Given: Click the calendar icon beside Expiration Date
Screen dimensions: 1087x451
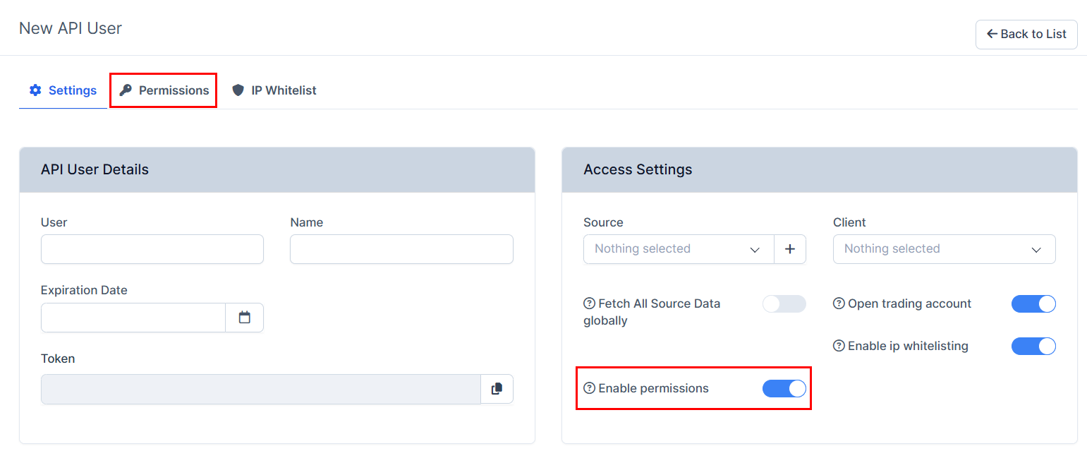Looking at the screenshot, I should pos(244,318).
